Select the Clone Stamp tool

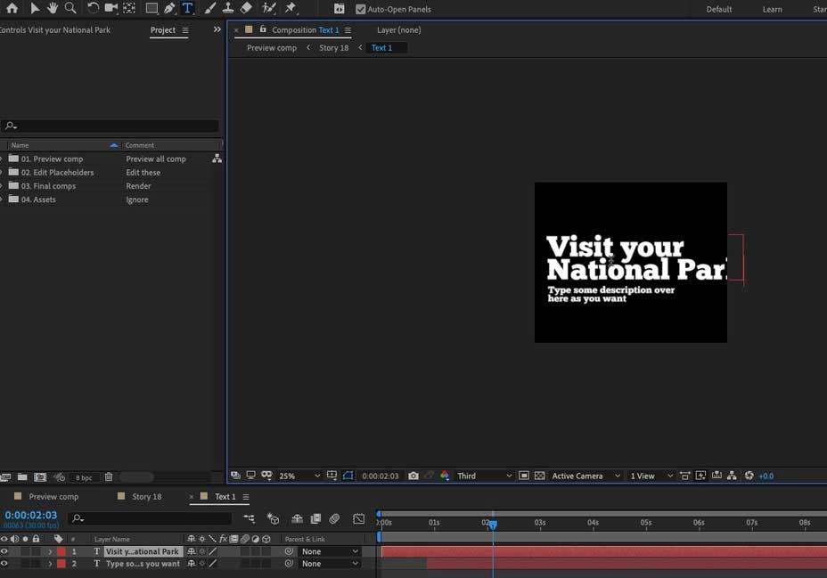coord(228,8)
